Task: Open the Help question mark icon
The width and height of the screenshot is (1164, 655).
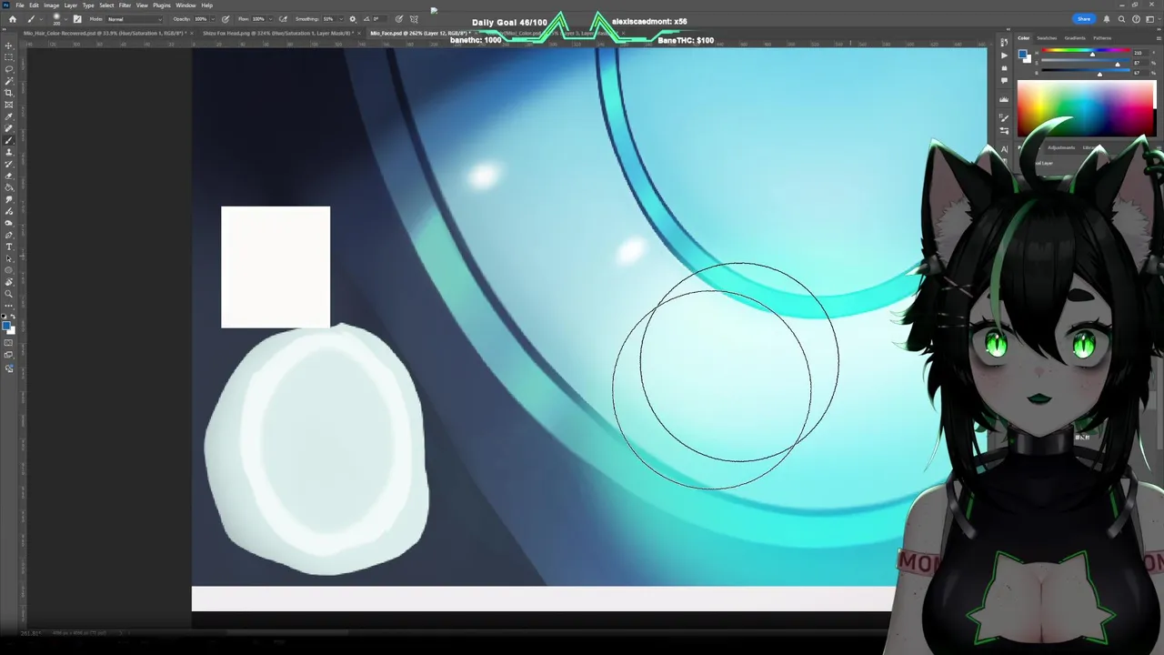Action: 1136,19
